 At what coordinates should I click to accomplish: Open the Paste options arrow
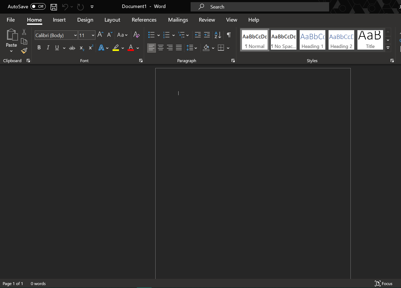(x=11, y=51)
